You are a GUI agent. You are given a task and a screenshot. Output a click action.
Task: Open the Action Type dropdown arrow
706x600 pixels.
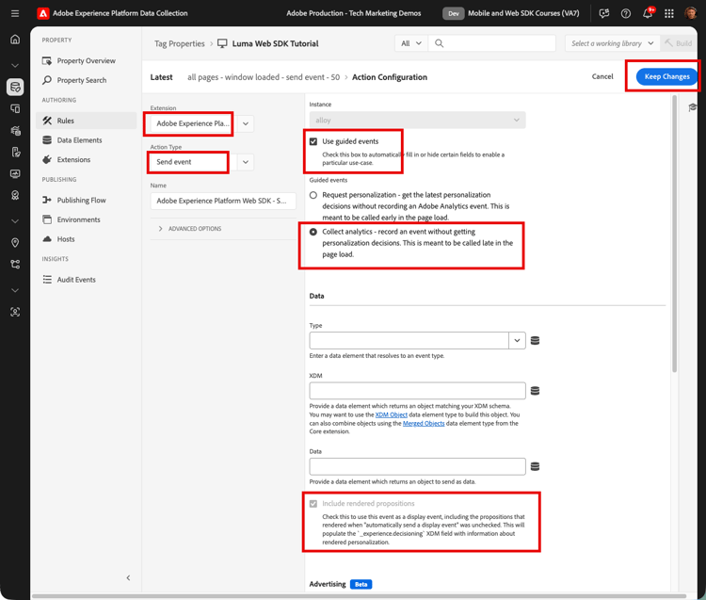pyautogui.click(x=246, y=162)
